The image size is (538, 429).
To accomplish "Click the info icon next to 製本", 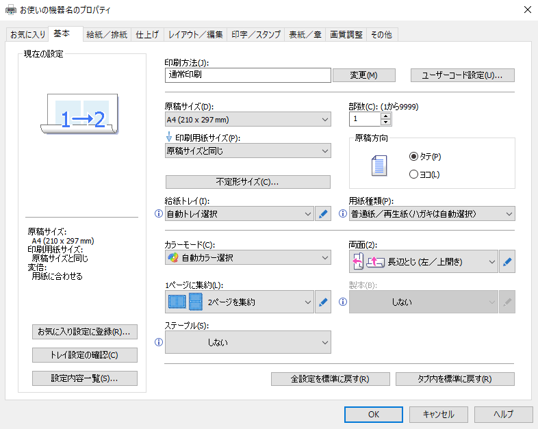I will click(x=343, y=302).
